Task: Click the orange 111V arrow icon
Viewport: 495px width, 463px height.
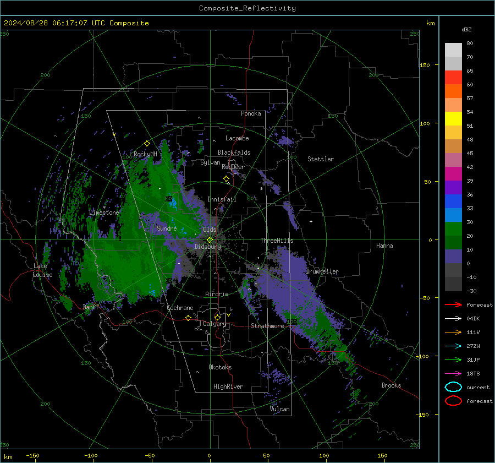Action: [453, 332]
